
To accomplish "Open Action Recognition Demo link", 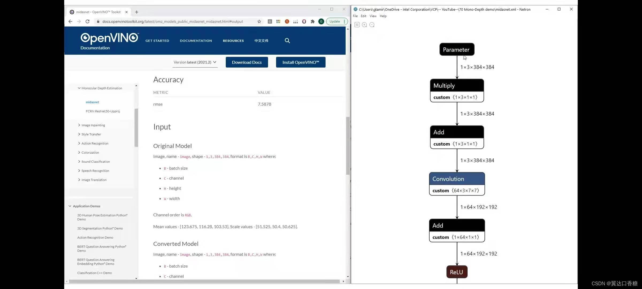I will pyautogui.click(x=95, y=237).
